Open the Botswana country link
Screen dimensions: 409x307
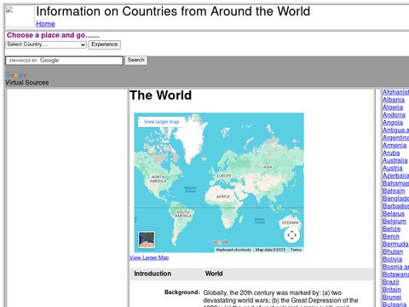[395, 275]
